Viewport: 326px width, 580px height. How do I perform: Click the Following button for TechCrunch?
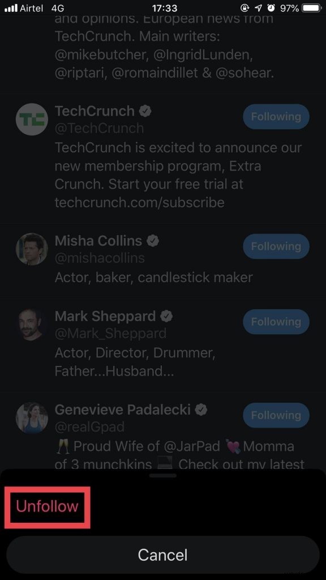(276, 117)
